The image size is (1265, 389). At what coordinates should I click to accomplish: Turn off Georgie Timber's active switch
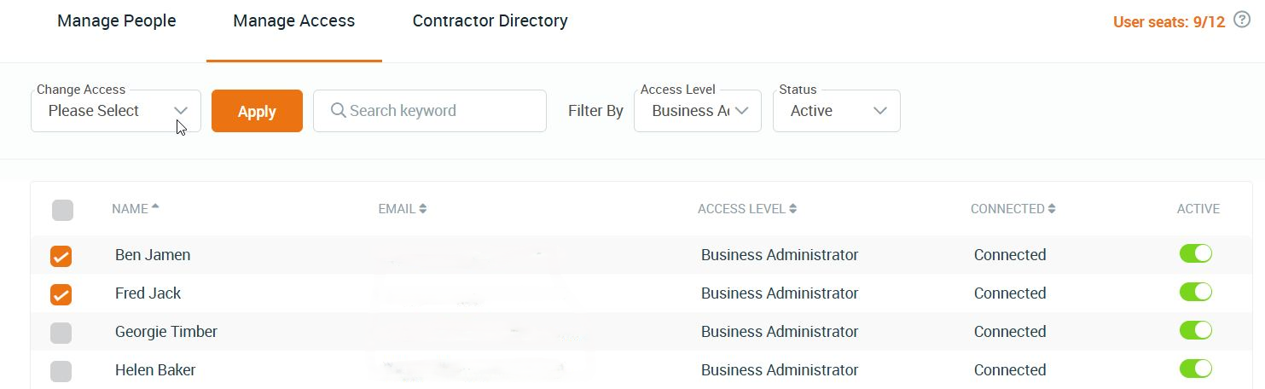[x=1195, y=331]
